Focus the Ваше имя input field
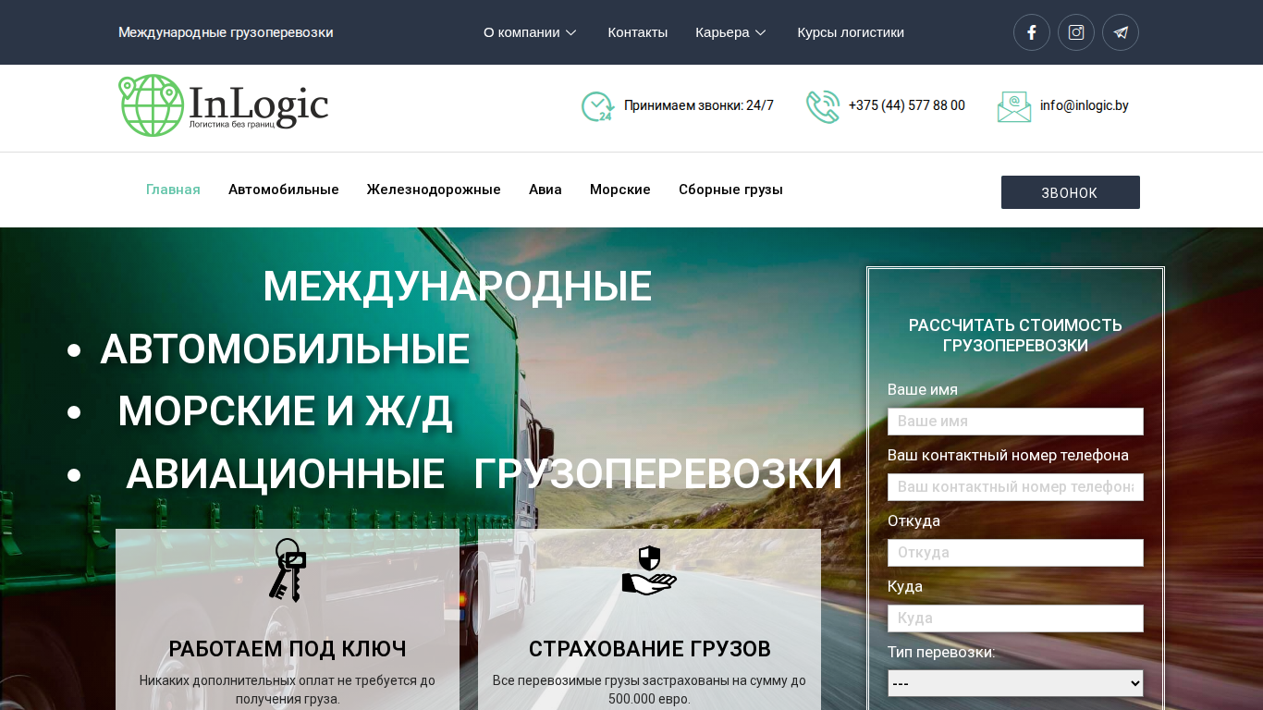The height and width of the screenshot is (710, 1263). pos(1015,422)
